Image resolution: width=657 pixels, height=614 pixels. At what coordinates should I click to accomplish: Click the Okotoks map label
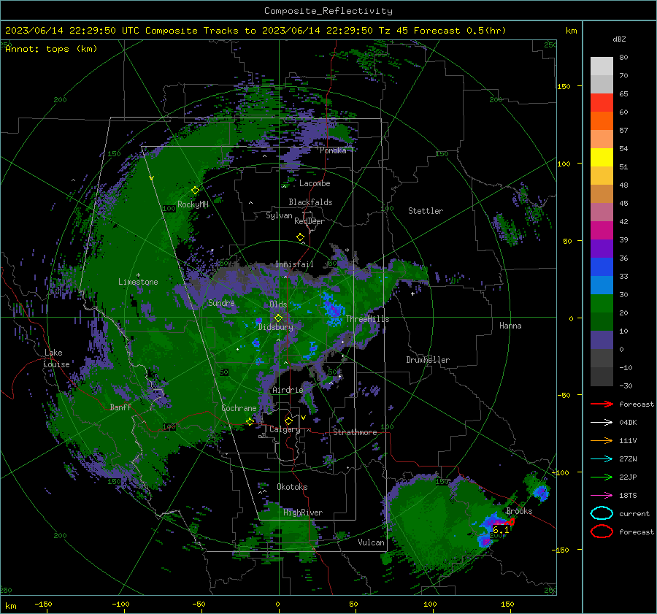point(292,487)
